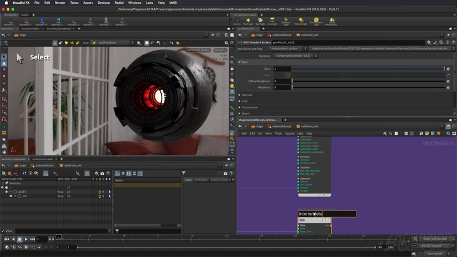The image size is (457, 257).
Task: Expand the Transmission parameter section
Action: tap(240, 107)
